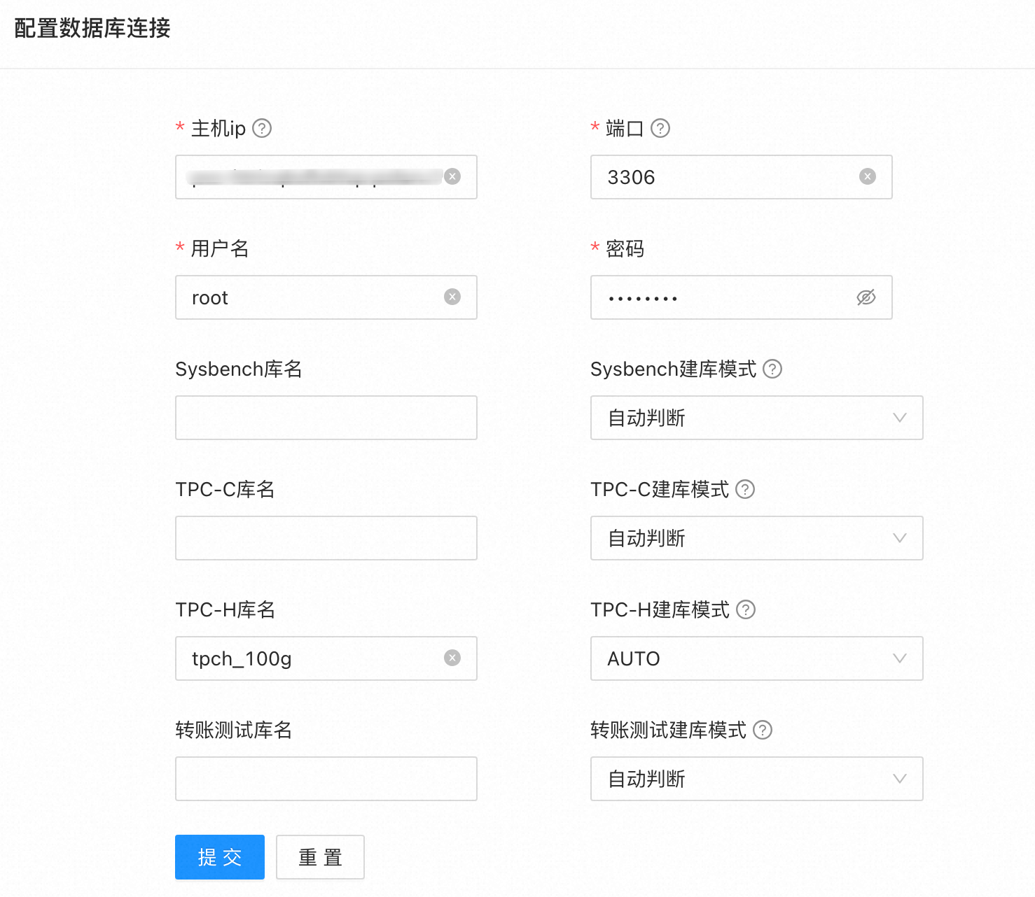Click the help icon next to 主机ip
Screen dimensions: 1035x897
click(261, 128)
